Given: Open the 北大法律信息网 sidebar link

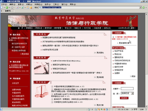Looking at the screenshot, I should coord(18,96).
